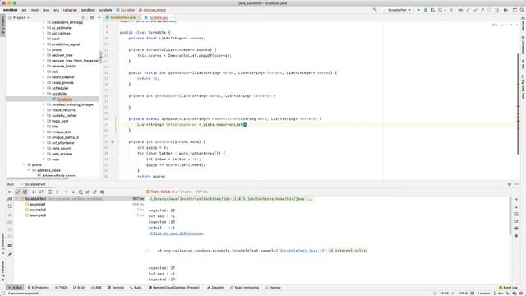Click the clear all trash icon beside console

516,235
